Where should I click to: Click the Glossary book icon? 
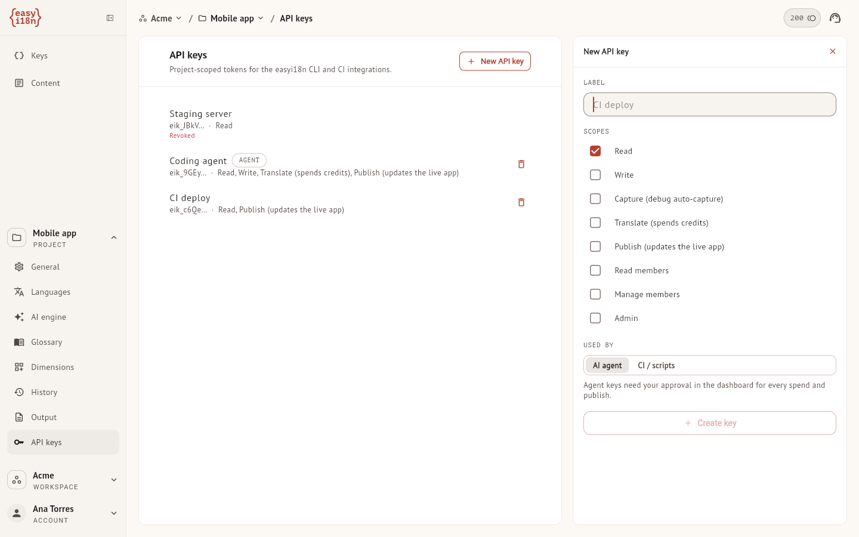19,342
